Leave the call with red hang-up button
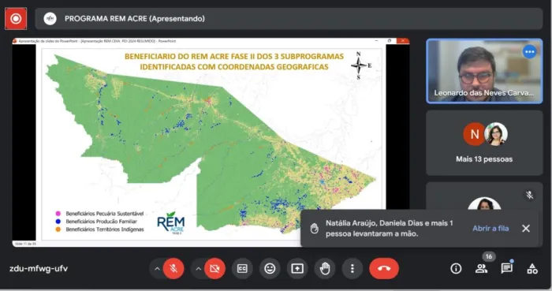The height and width of the screenshot is (291, 552). (384, 268)
